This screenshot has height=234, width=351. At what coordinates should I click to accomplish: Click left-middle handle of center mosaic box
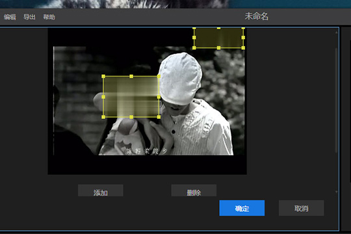pos(103,97)
